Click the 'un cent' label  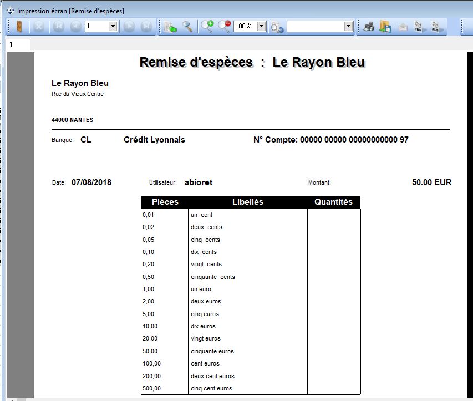201,215
